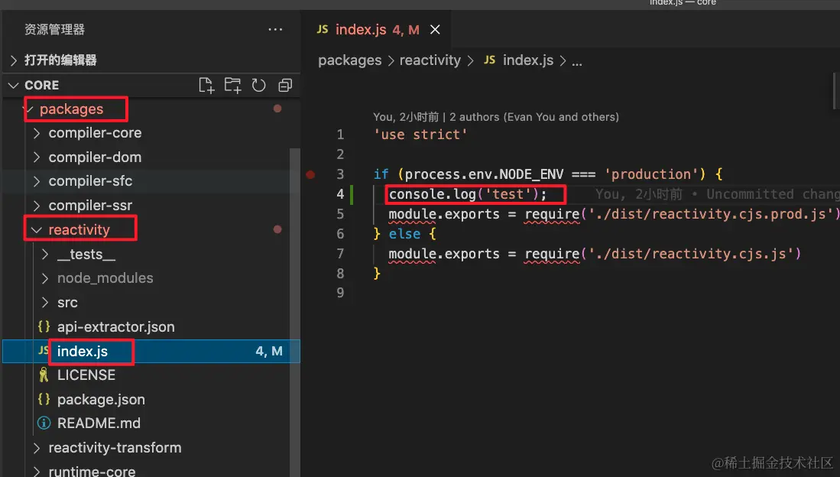Click packages in the breadcrumb
This screenshot has width=840, height=477.
tap(350, 60)
